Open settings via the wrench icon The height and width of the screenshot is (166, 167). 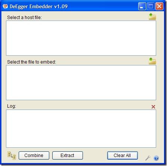click(148, 158)
